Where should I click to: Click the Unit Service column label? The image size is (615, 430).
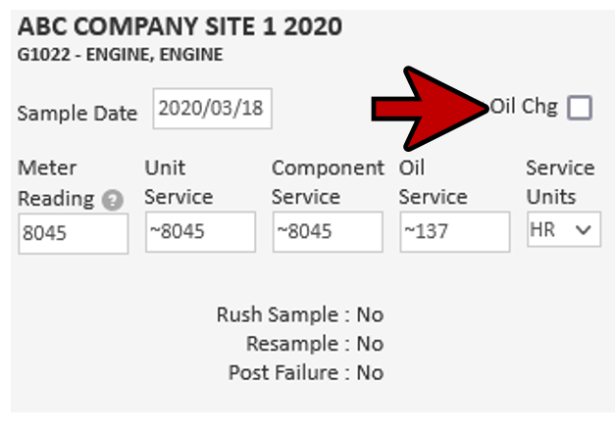pyautogui.click(x=179, y=182)
